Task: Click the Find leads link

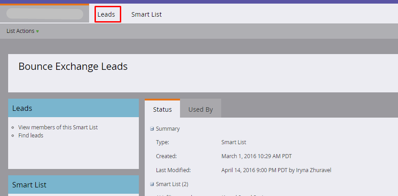Action: pyautogui.click(x=31, y=135)
